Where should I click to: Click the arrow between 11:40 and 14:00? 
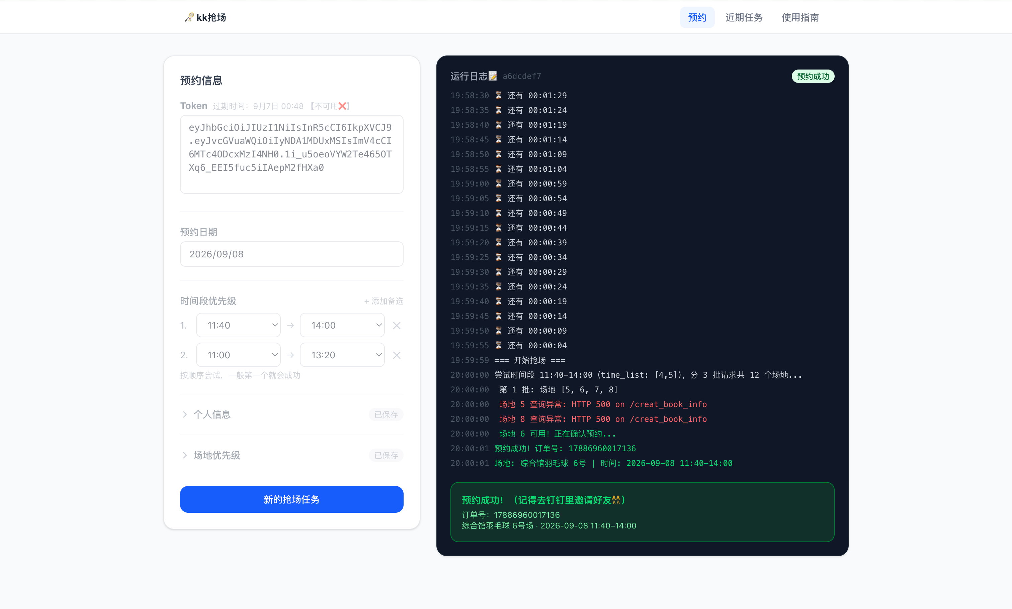[290, 325]
